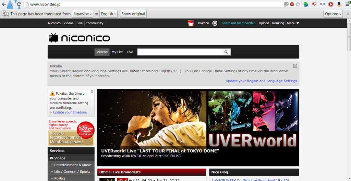Open the Amazon extension icon

click(339, 4)
